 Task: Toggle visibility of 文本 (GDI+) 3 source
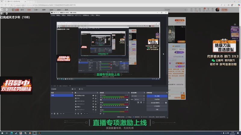[x=93, y=104]
